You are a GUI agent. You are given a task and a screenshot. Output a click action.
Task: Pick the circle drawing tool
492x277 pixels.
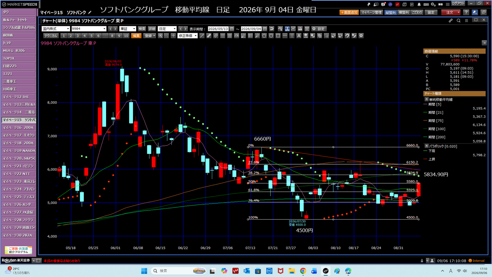pyautogui.click(x=271, y=36)
